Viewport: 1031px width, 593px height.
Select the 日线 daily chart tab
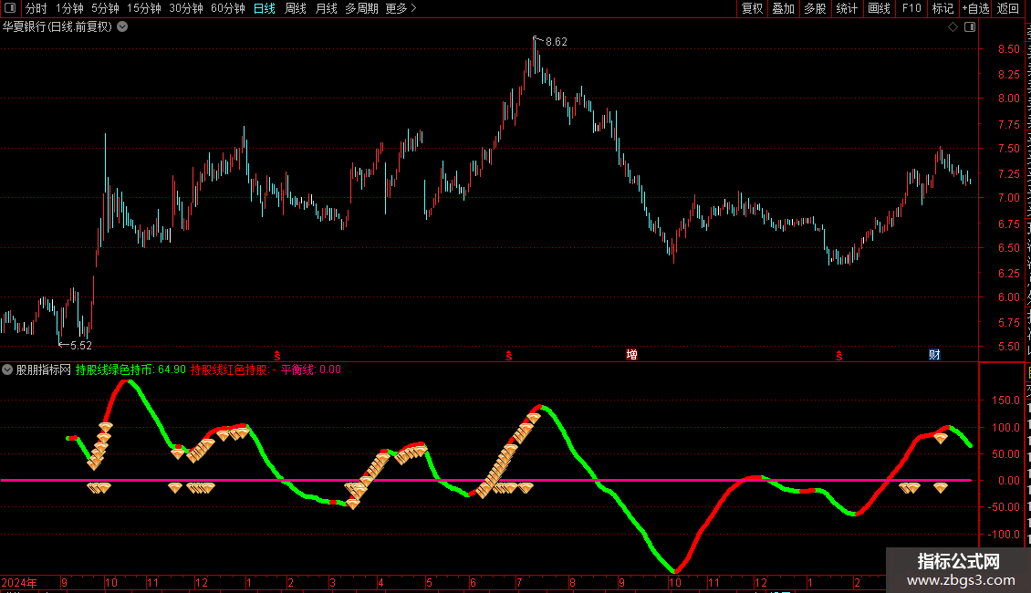point(265,8)
